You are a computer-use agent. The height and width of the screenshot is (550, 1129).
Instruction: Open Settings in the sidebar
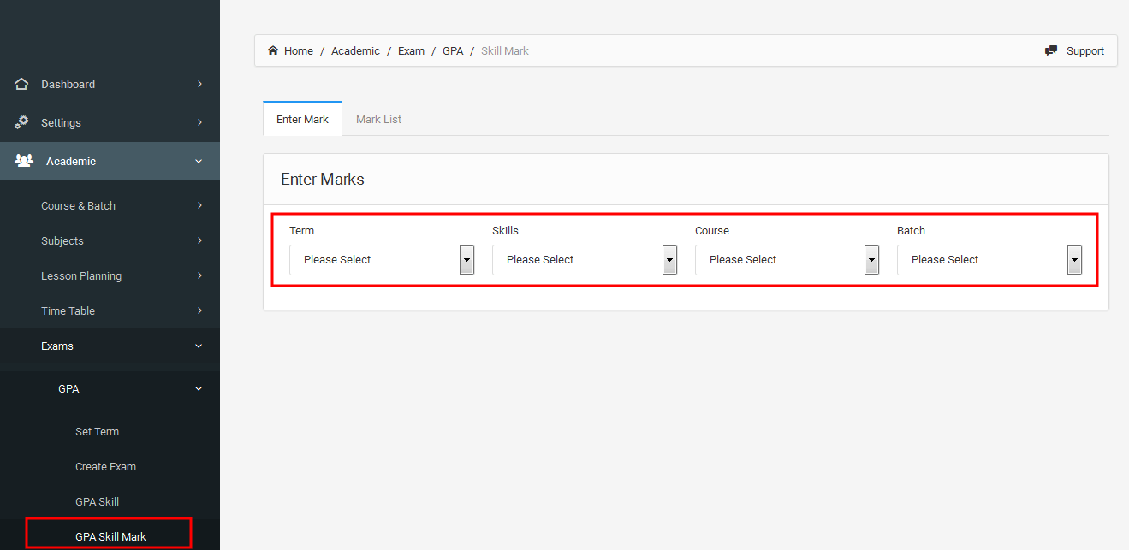61,122
